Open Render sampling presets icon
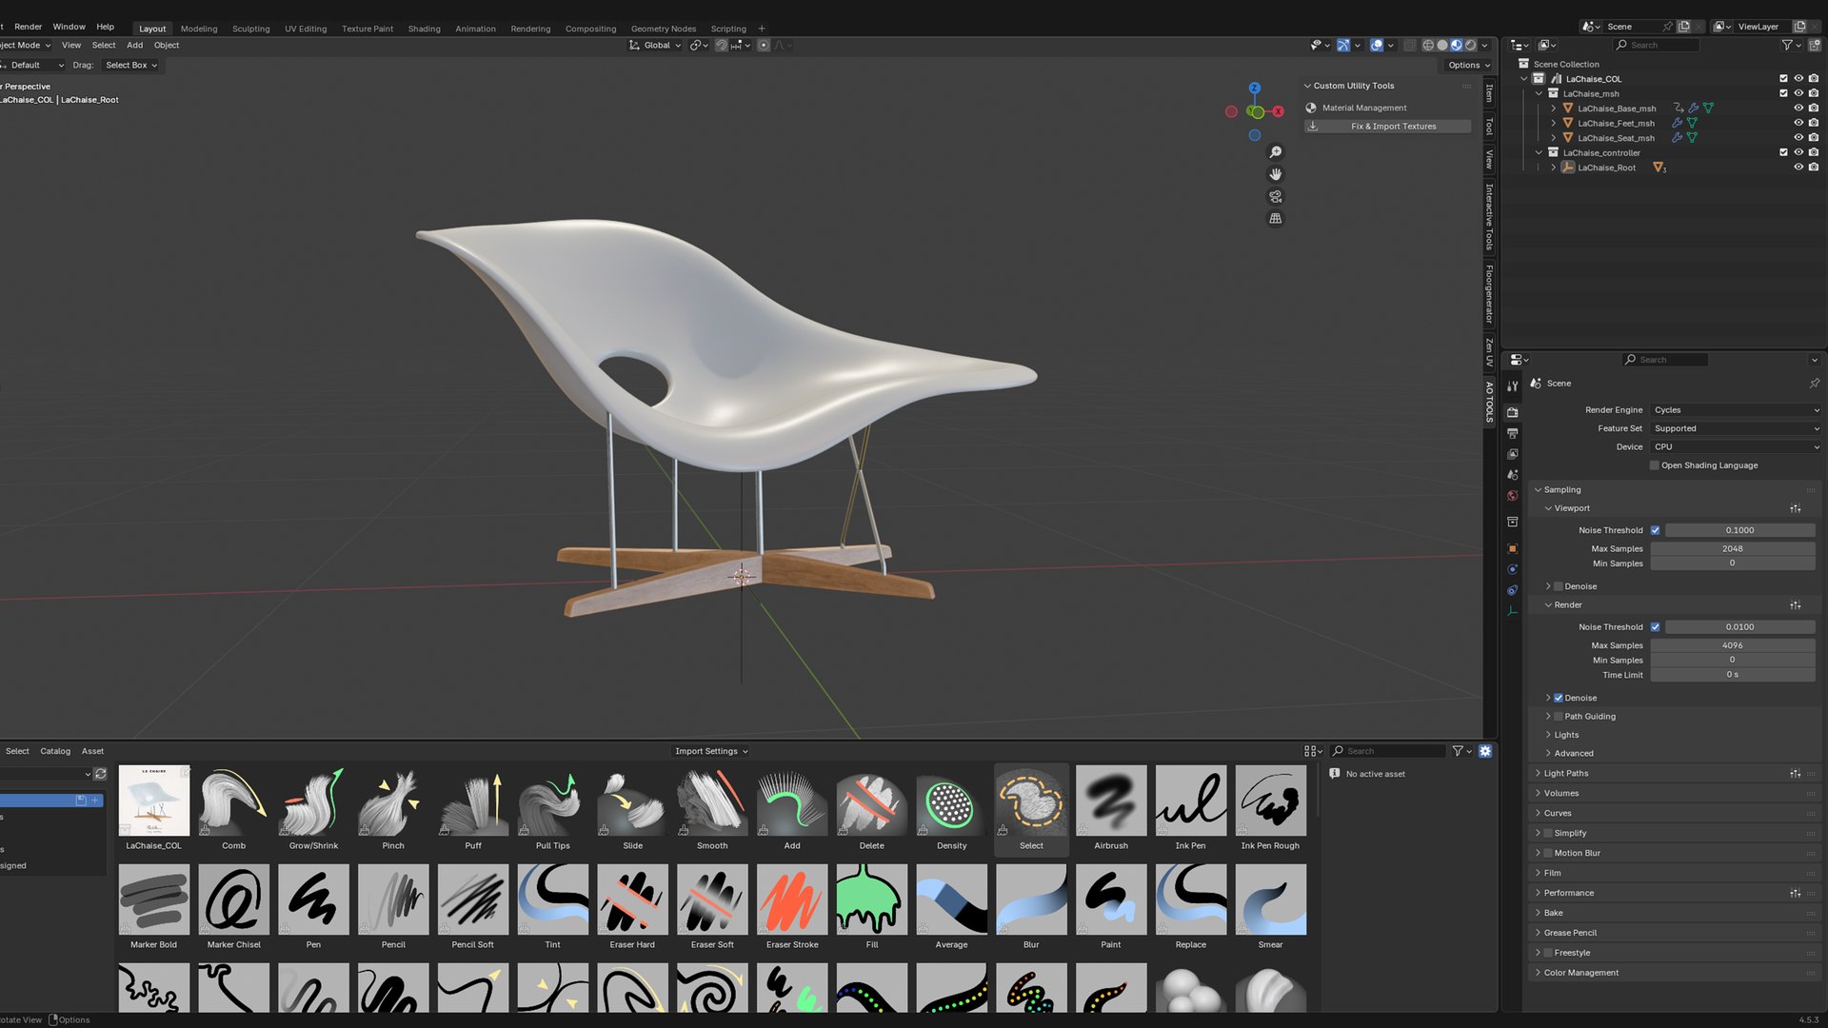 (x=1795, y=605)
